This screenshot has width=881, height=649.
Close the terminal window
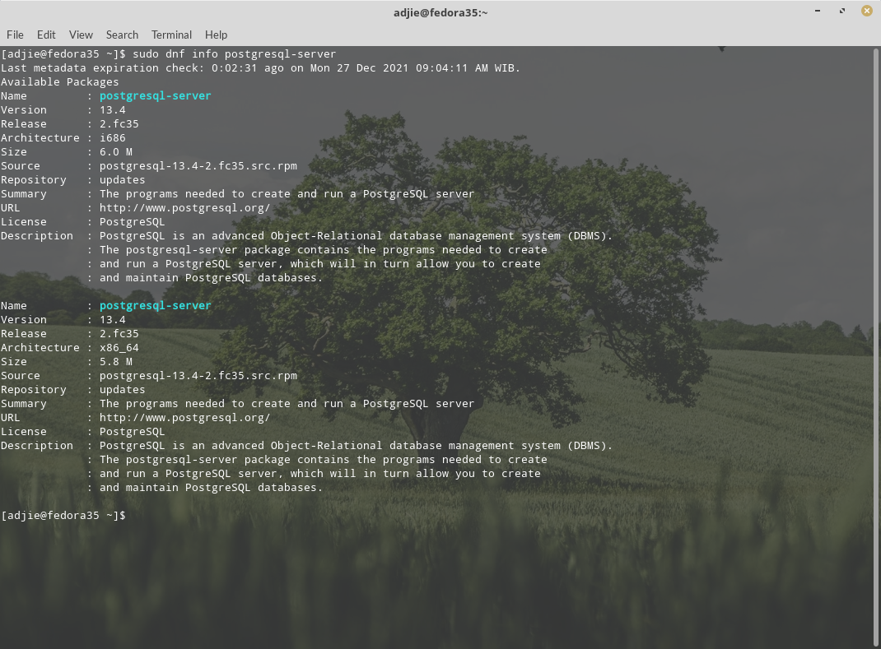tap(867, 11)
